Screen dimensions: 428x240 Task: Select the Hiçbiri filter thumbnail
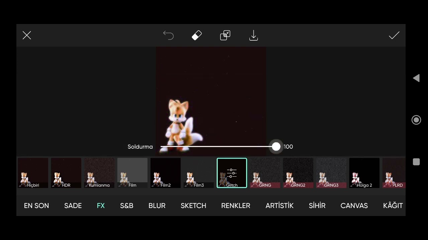pyautogui.click(x=33, y=173)
